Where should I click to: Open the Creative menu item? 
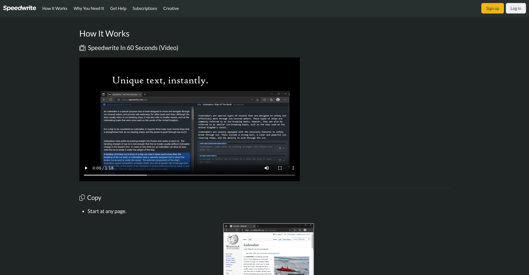pos(171,9)
